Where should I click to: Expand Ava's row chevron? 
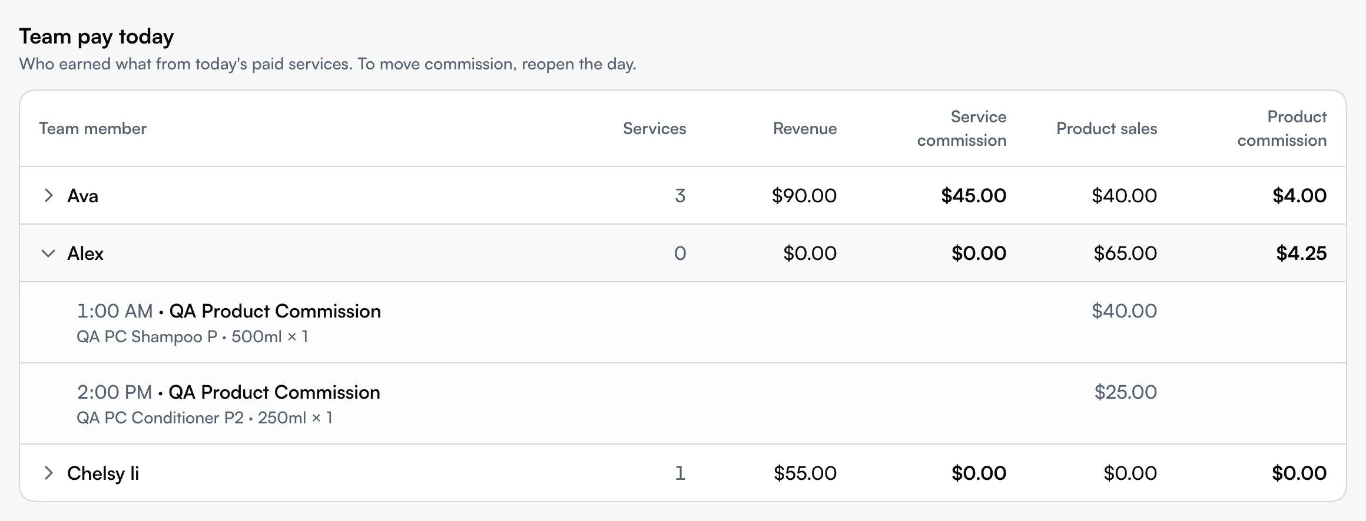48,195
